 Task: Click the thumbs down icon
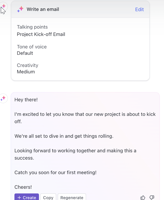click(x=152, y=198)
